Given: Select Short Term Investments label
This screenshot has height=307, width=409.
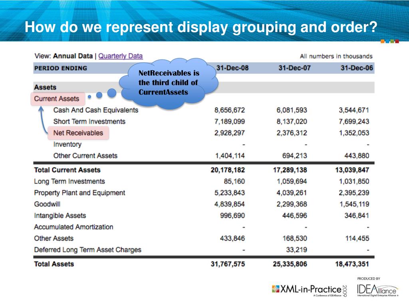Looking at the screenshot, I should coord(89,122).
